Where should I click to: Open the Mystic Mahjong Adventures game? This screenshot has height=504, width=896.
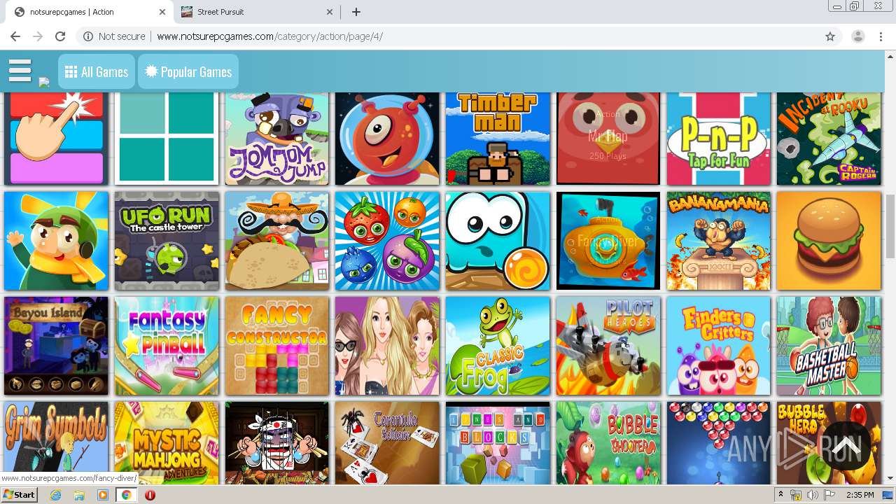pyautogui.click(x=167, y=442)
